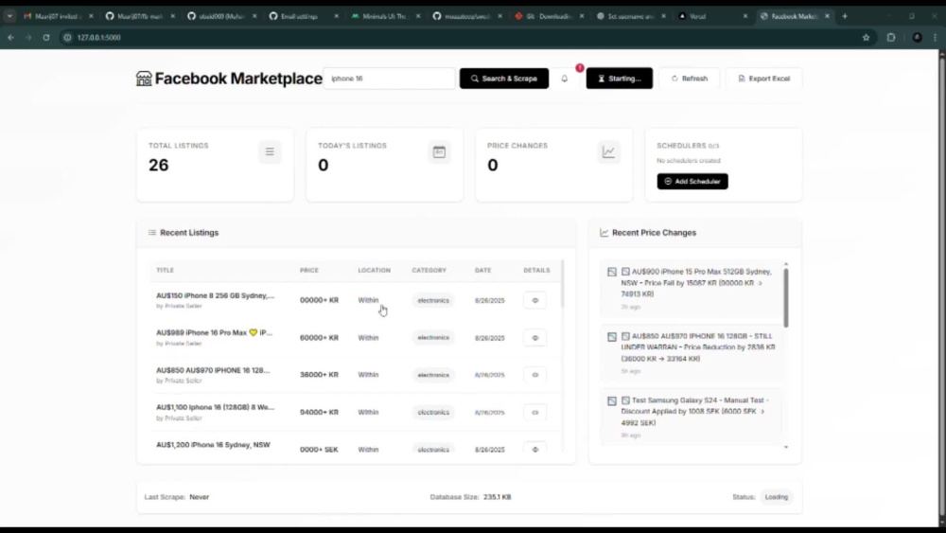View details of AU$1,100 iPhone 16 (128GB) listing
Viewport: 946px width, 533px height.
point(535,413)
